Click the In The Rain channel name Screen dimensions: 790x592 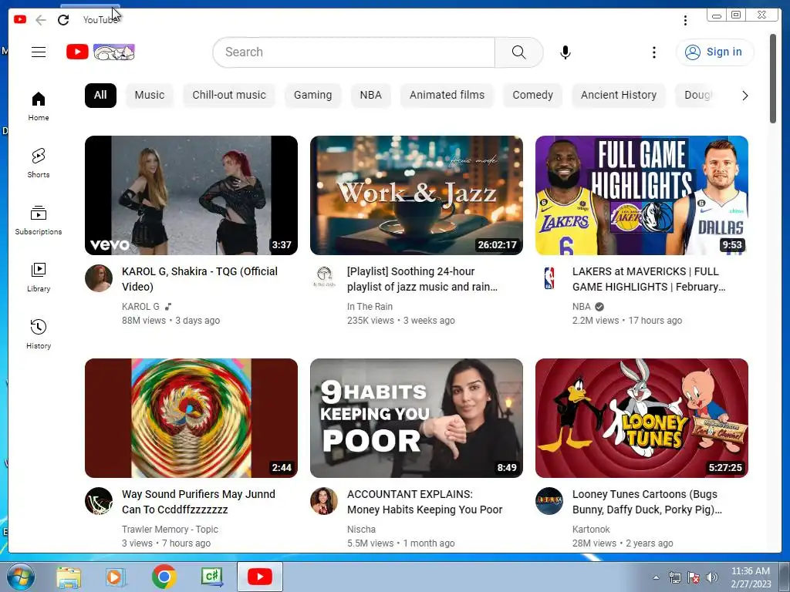pyautogui.click(x=370, y=306)
